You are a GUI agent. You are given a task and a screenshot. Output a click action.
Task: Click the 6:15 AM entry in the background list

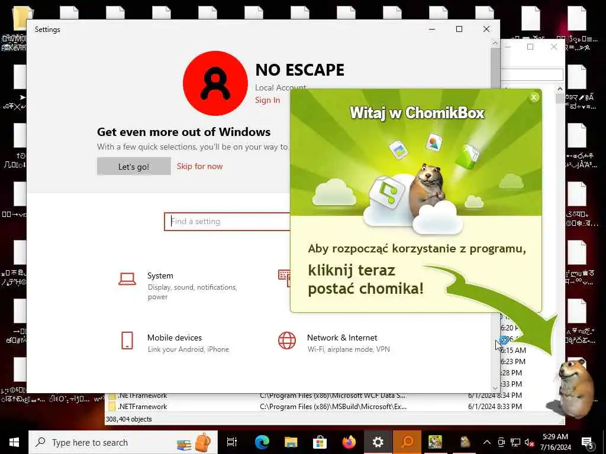(513, 351)
